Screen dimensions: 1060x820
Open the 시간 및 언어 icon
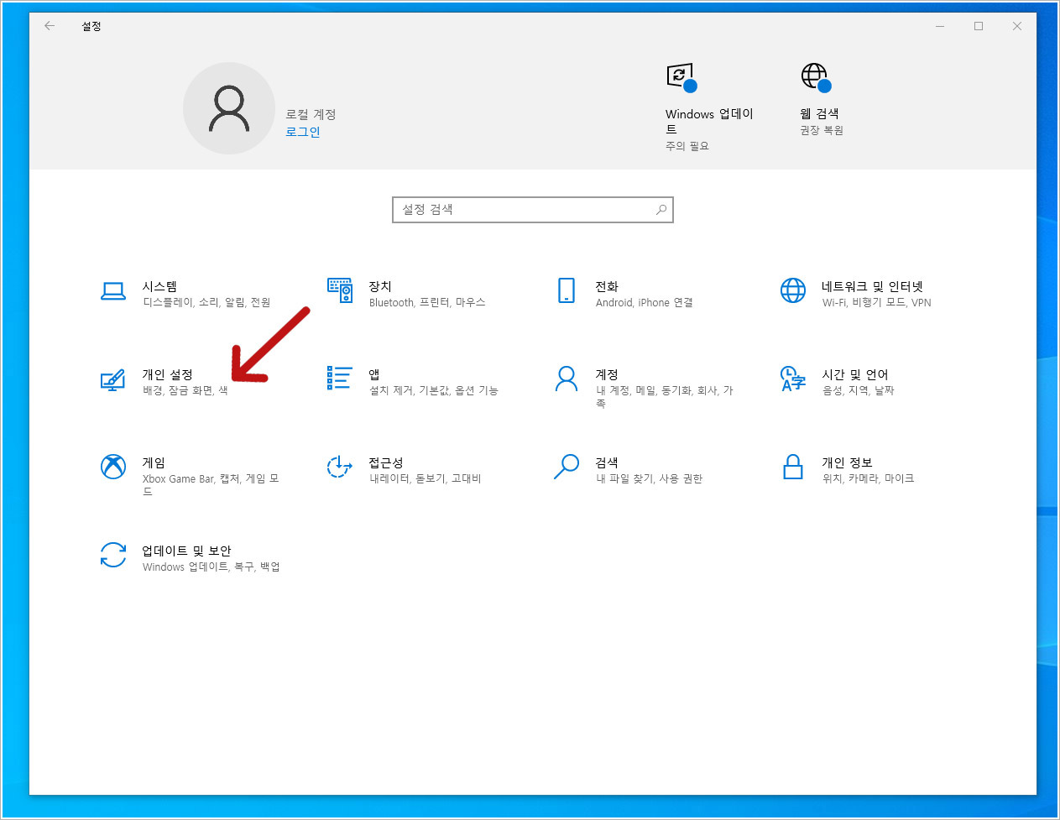[793, 379]
